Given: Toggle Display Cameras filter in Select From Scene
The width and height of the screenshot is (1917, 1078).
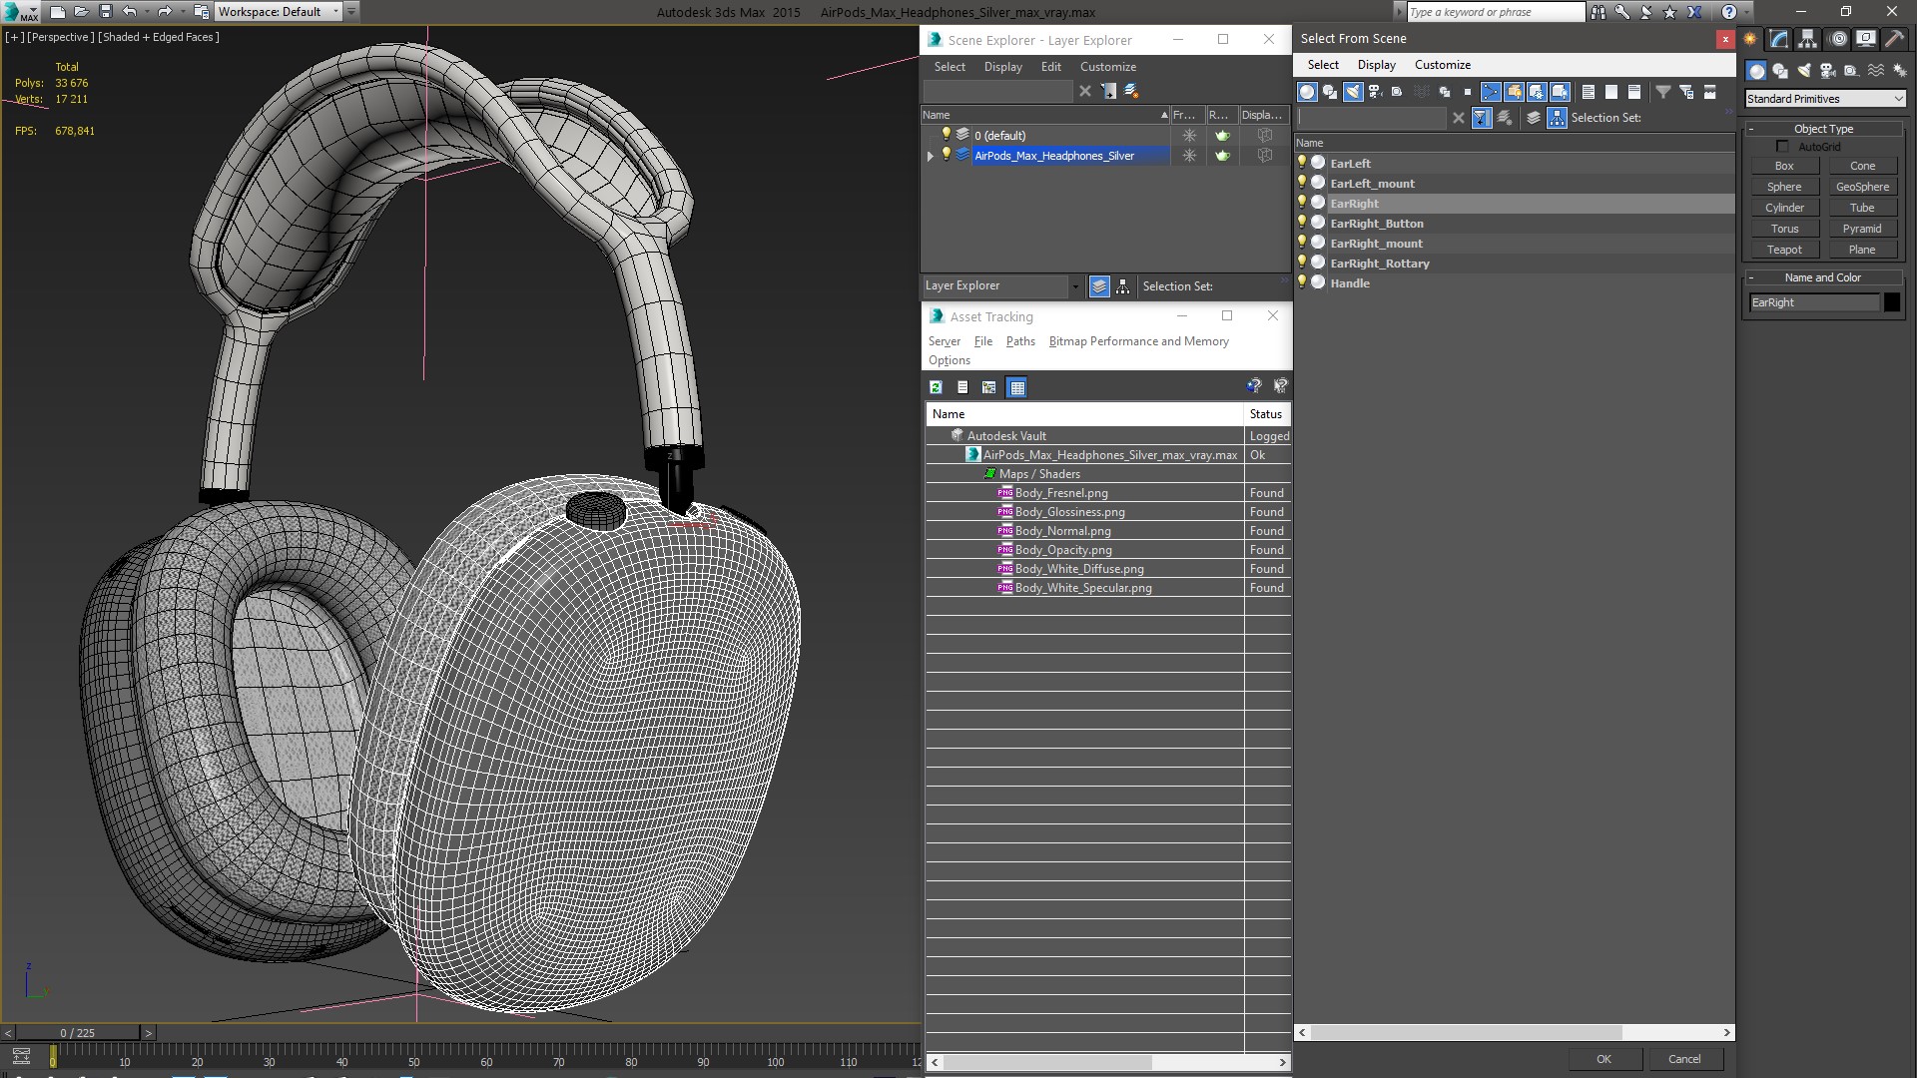Looking at the screenshot, I should (x=1375, y=92).
